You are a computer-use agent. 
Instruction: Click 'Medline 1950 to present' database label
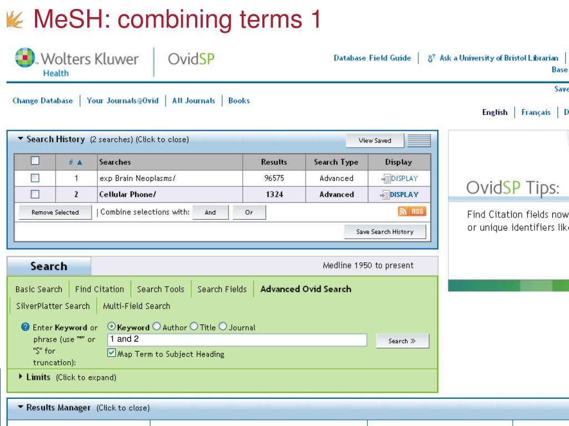pyautogui.click(x=368, y=266)
